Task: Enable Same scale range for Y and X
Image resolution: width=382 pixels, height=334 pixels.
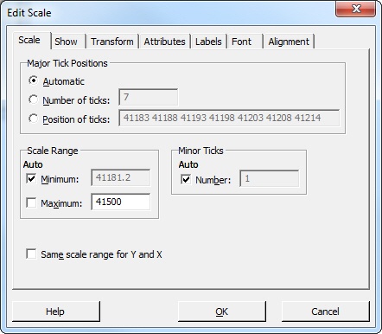Action: coord(31,254)
